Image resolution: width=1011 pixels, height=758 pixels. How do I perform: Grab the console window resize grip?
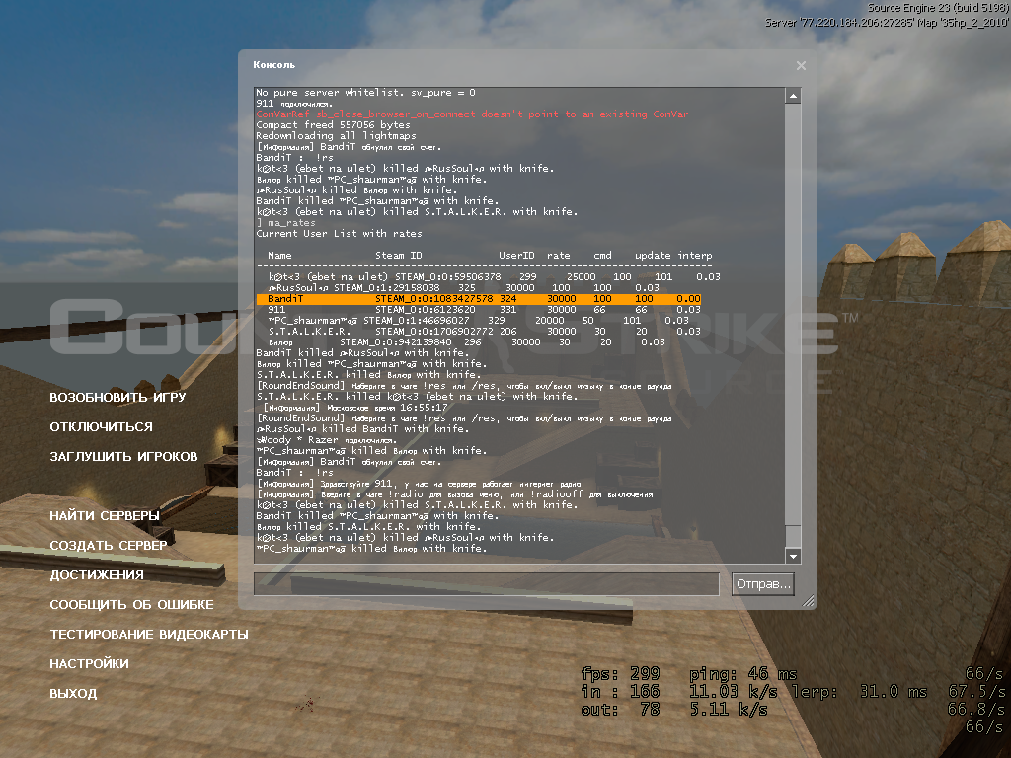click(808, 601)
